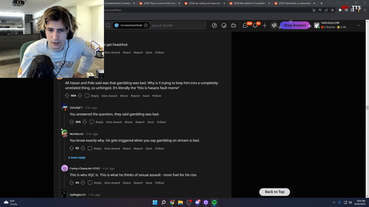The height and width of the screenshot is (207, 369).
Task: Give Award to NGrNecris's comment
Action: pos(112,148)
